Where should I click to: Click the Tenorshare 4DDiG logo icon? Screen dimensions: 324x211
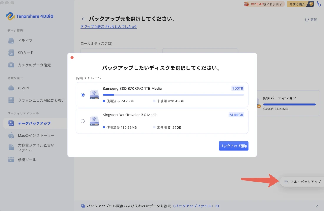coord(10,16)
